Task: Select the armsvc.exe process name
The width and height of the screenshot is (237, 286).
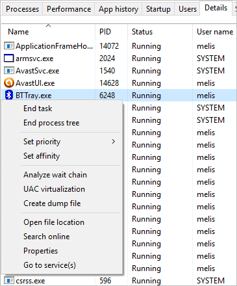Action: click(x=34, y=58)
